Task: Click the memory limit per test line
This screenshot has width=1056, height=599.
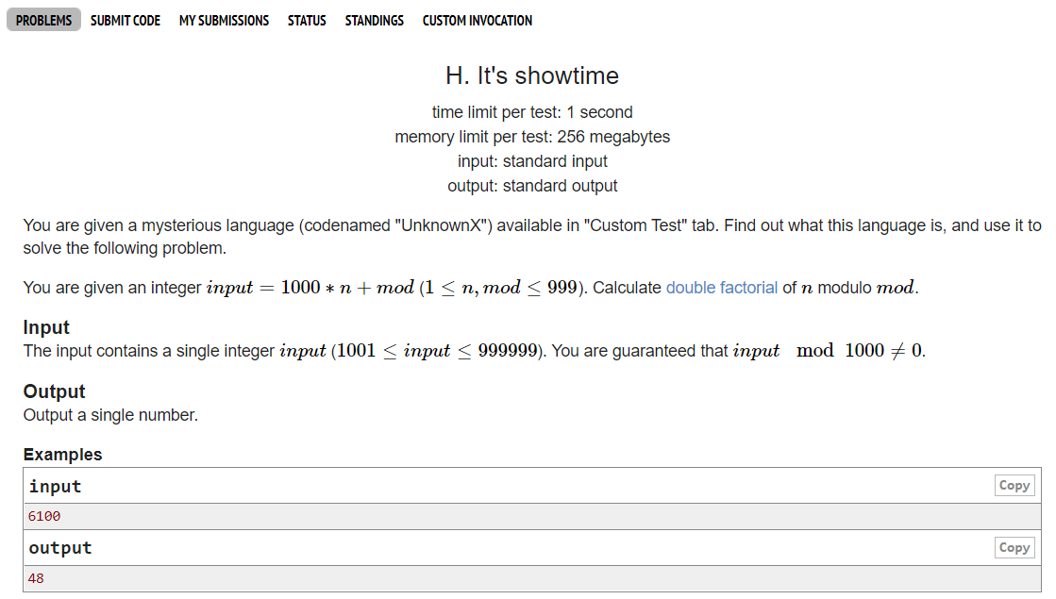Action: click(x=532, y=137)
